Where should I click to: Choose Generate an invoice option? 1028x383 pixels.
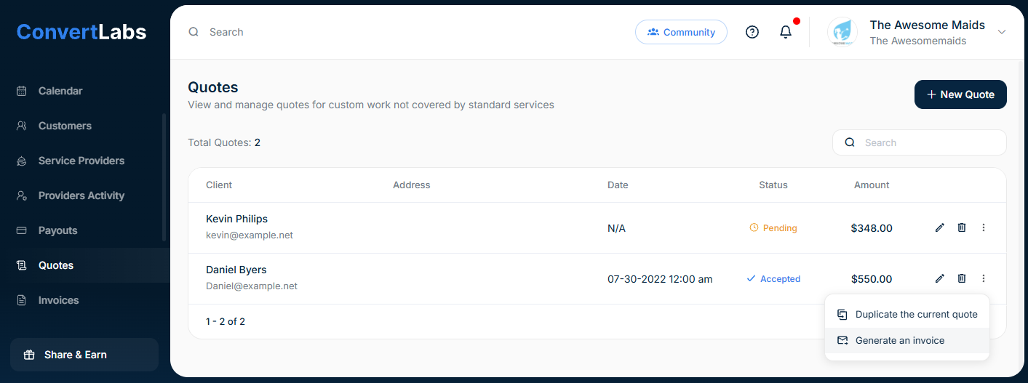coord(899,340)
